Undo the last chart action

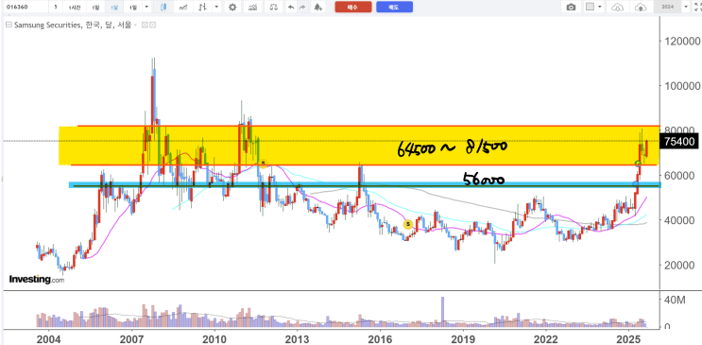(x=291, y=8)
